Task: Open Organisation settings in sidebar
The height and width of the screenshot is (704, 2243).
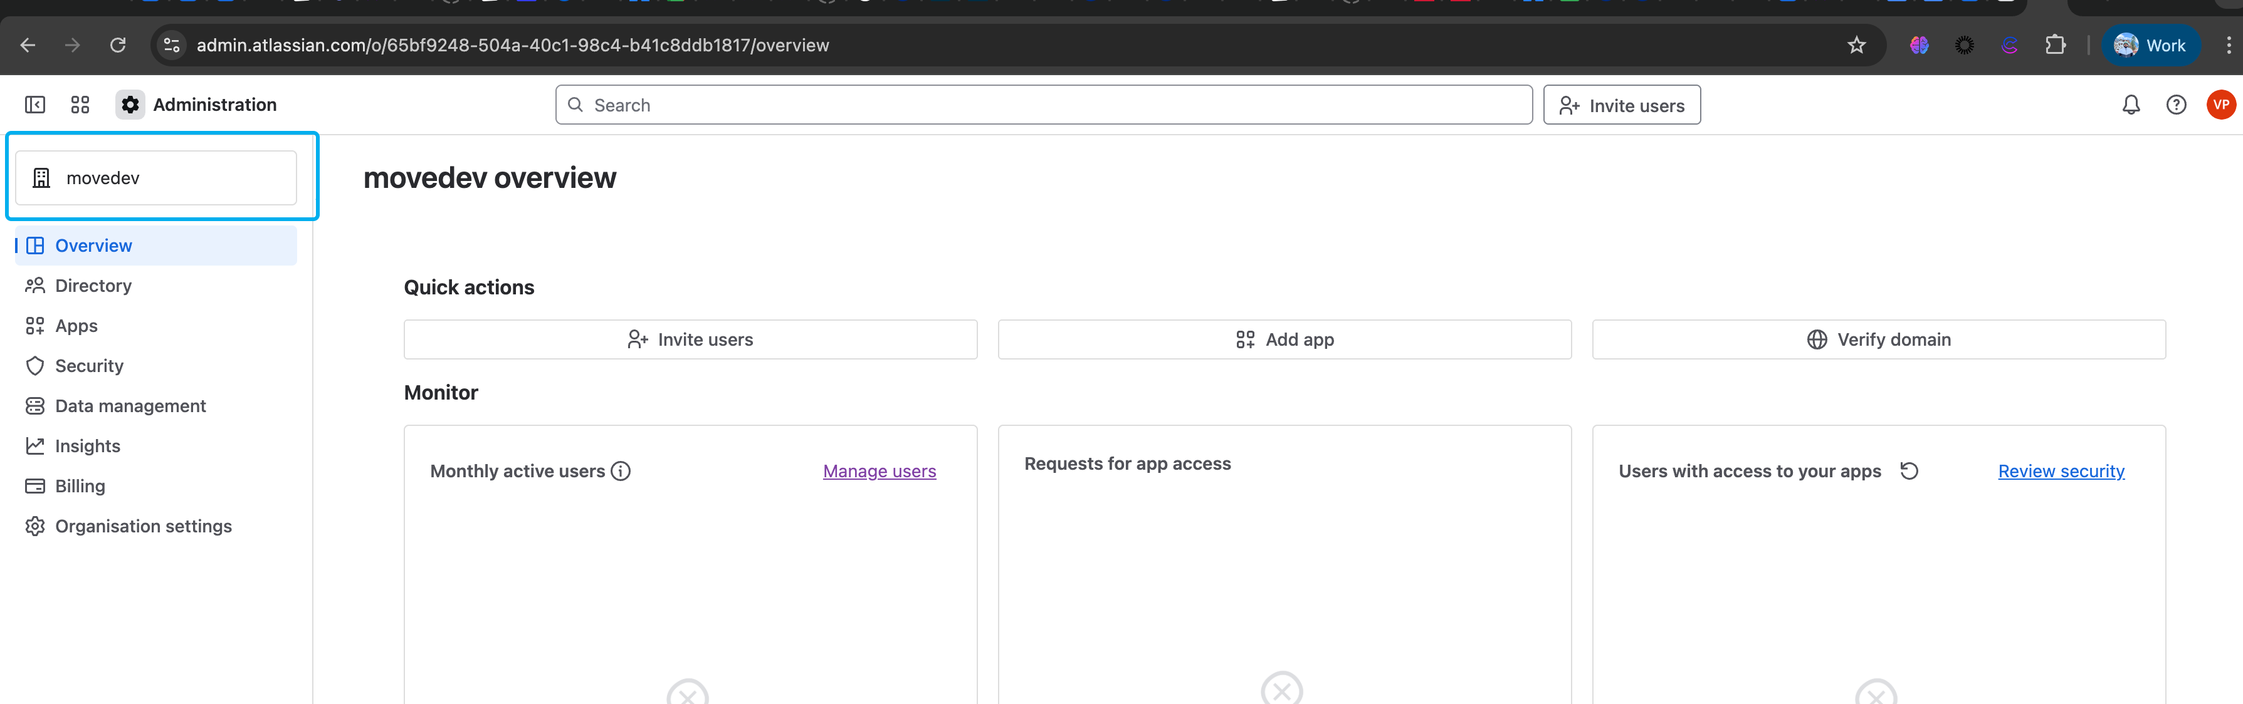Action: point(143,525)
